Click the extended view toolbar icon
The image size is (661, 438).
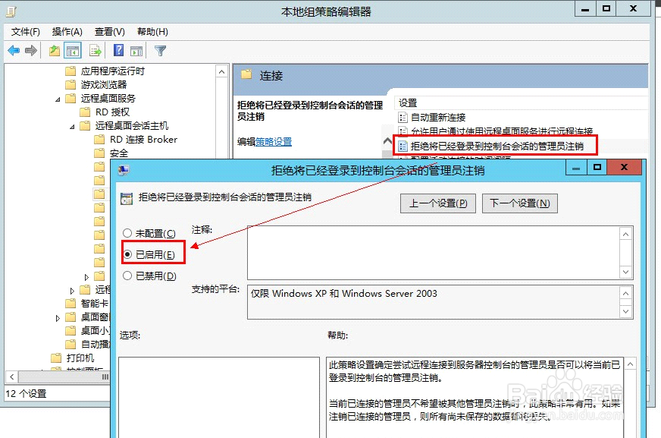point(136,50)
